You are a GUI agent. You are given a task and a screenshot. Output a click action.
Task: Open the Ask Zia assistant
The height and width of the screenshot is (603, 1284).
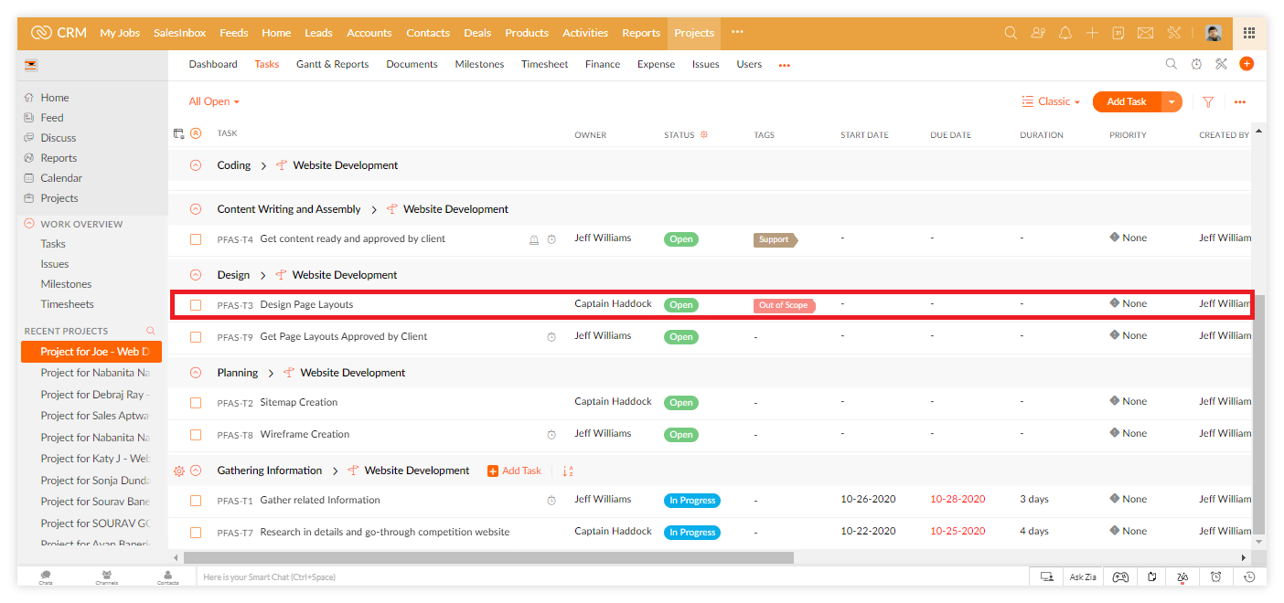[1083, 577]
